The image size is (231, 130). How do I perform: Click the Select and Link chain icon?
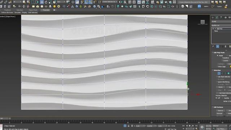point(1,2)
